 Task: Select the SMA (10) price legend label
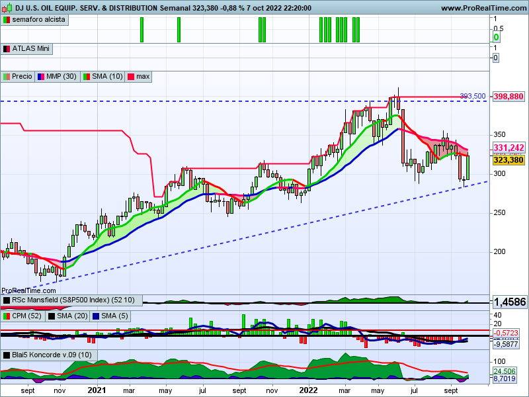point(107,77)
